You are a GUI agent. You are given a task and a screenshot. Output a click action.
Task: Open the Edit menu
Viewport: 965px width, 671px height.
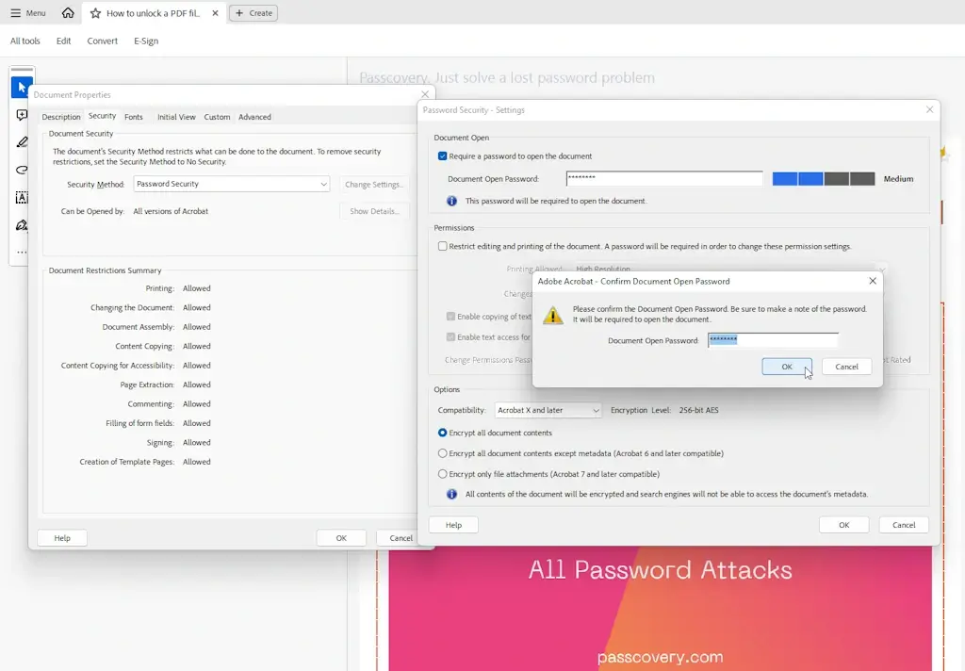click(63, 41)
